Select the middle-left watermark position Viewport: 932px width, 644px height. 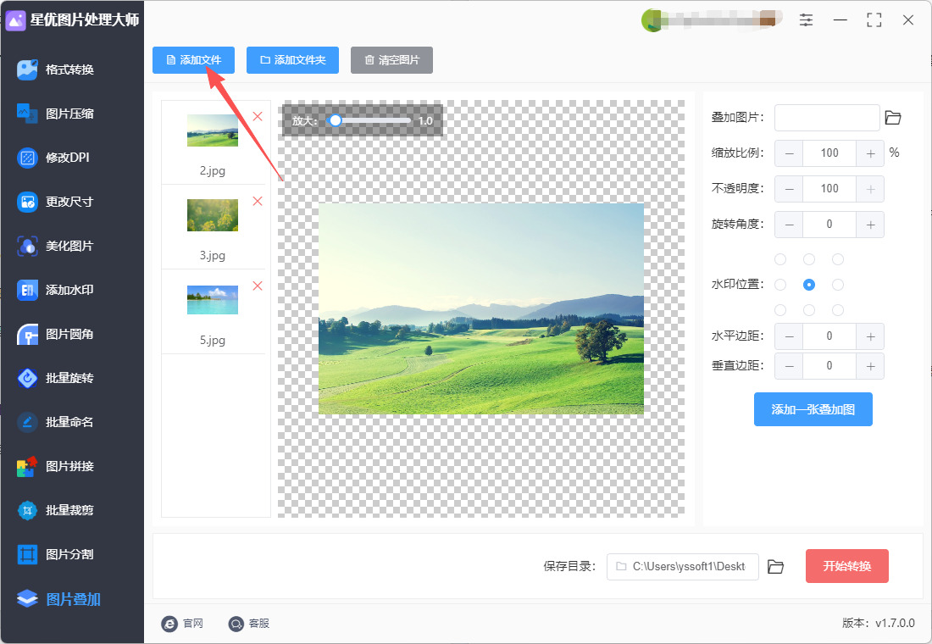tap(780, 285)
